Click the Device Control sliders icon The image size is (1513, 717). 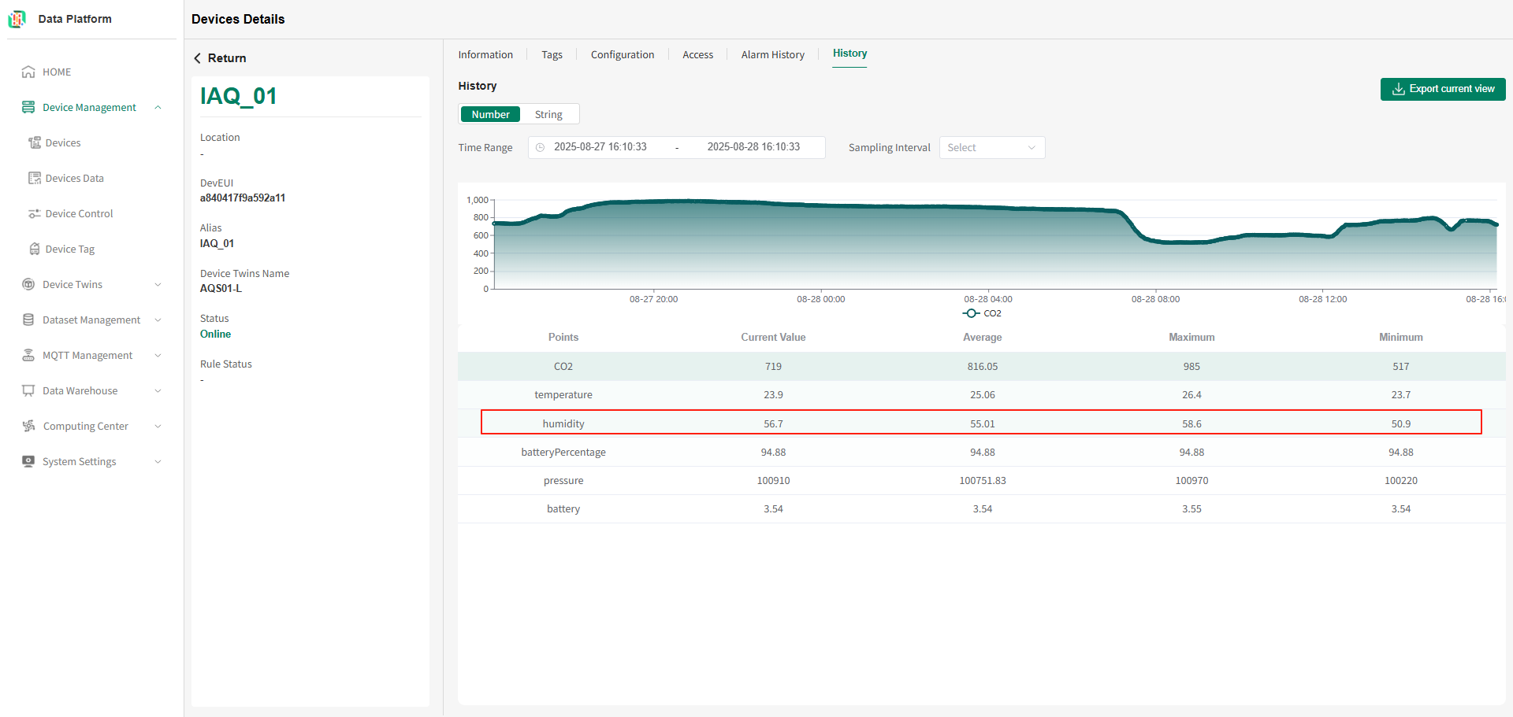pos(35,213)
